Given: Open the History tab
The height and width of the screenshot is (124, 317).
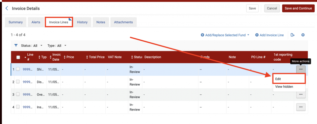Looking at the screenshot, I should point(82,22).
